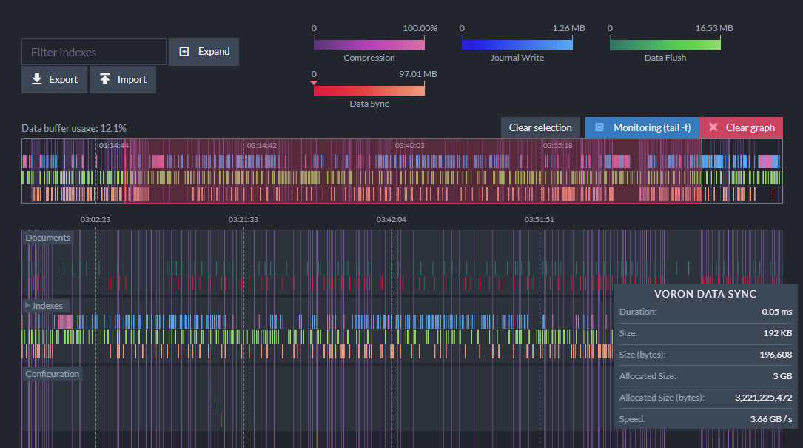Click the 03:14:42 marker in overview timeline
Viewport: 803px width, 448px height.
[x=262, y=146]
